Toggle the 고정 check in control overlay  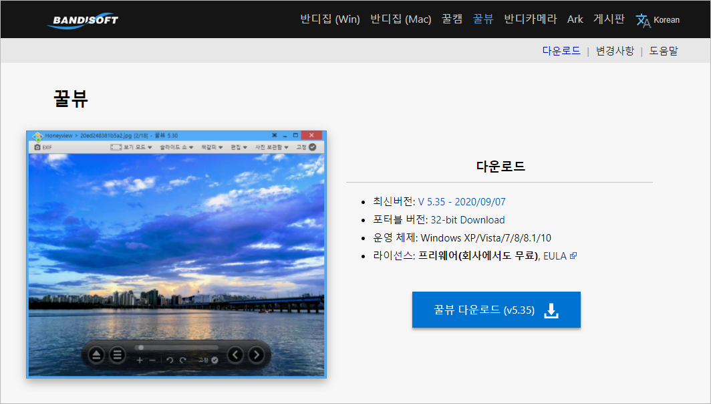(x=208, y=360)
